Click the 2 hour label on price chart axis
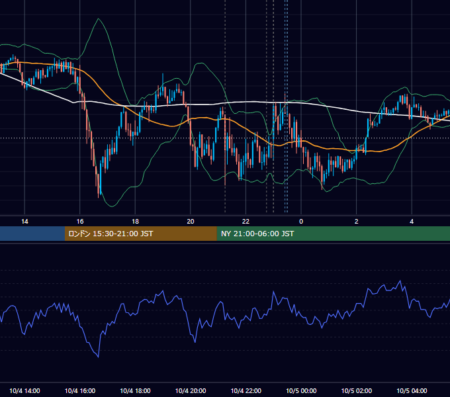This screenshot has height=397, width=450. coord(357,222)
